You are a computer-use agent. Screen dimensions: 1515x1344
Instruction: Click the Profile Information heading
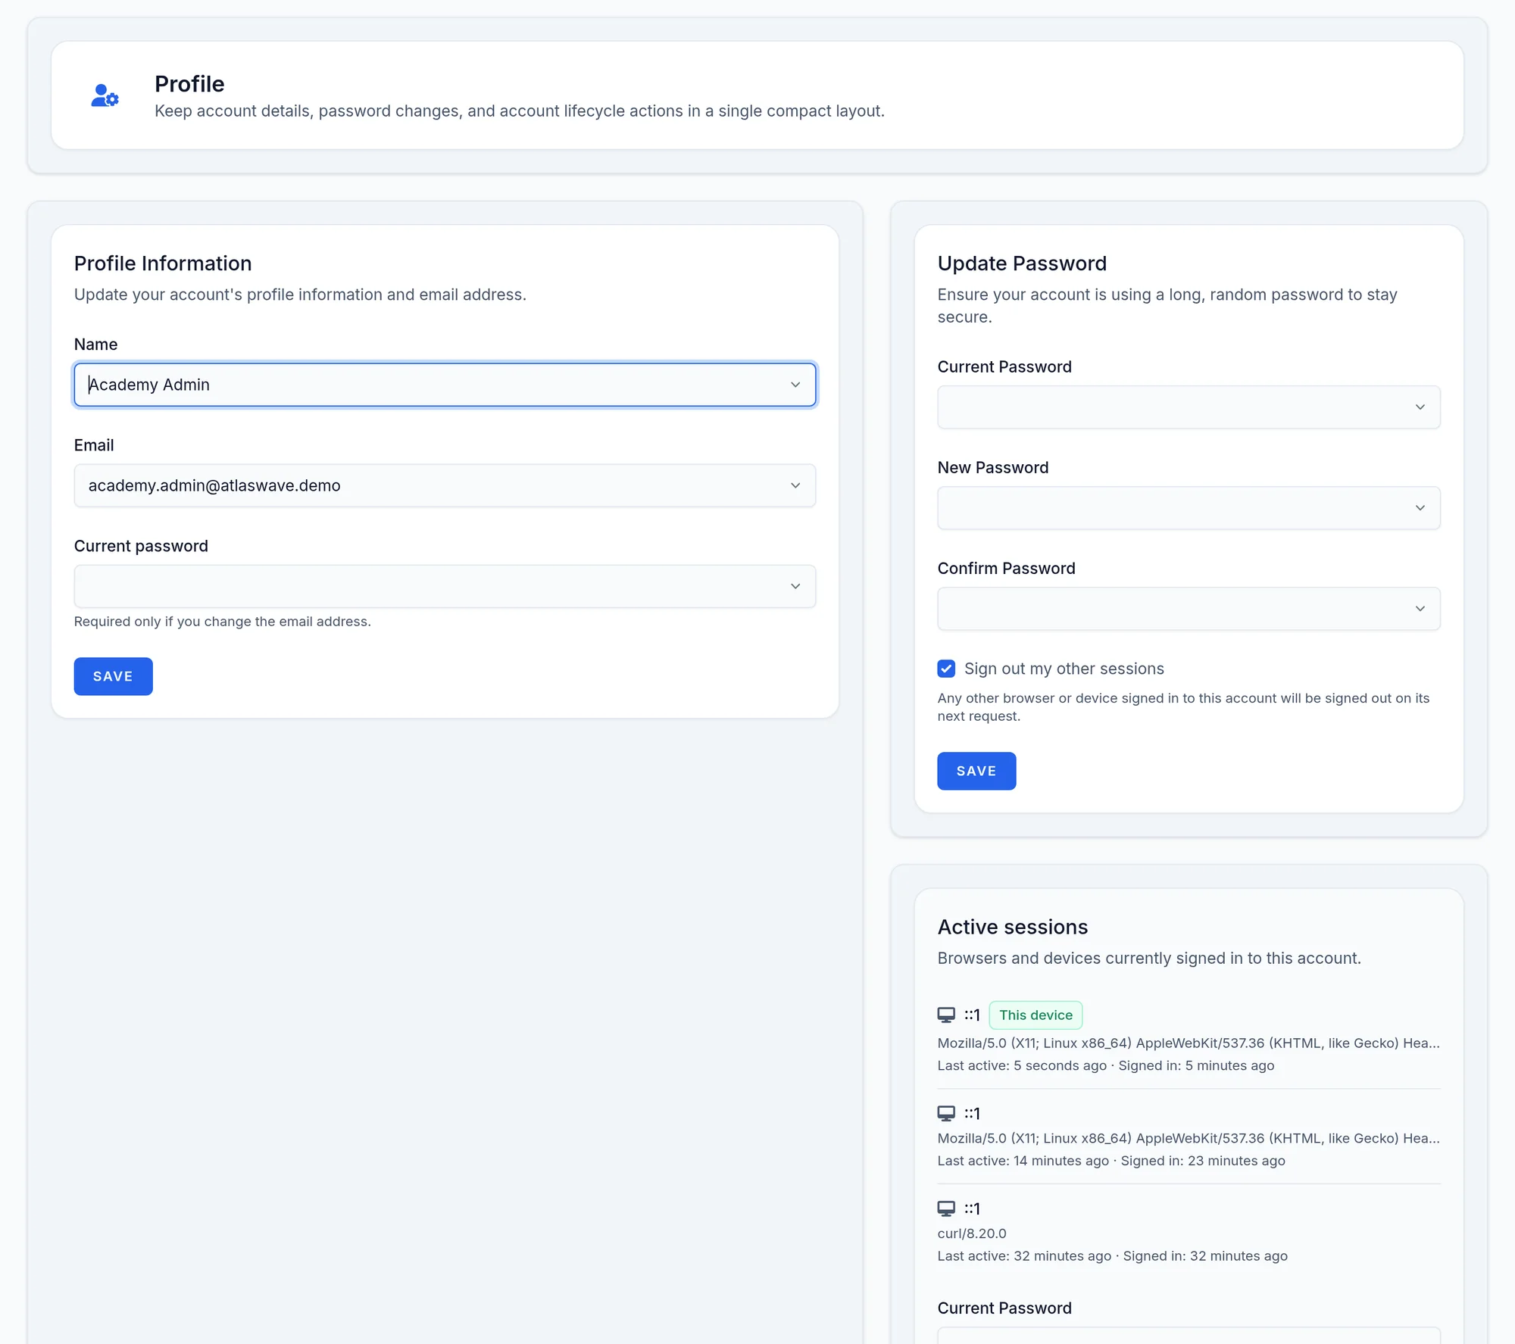tap(163, 263)
